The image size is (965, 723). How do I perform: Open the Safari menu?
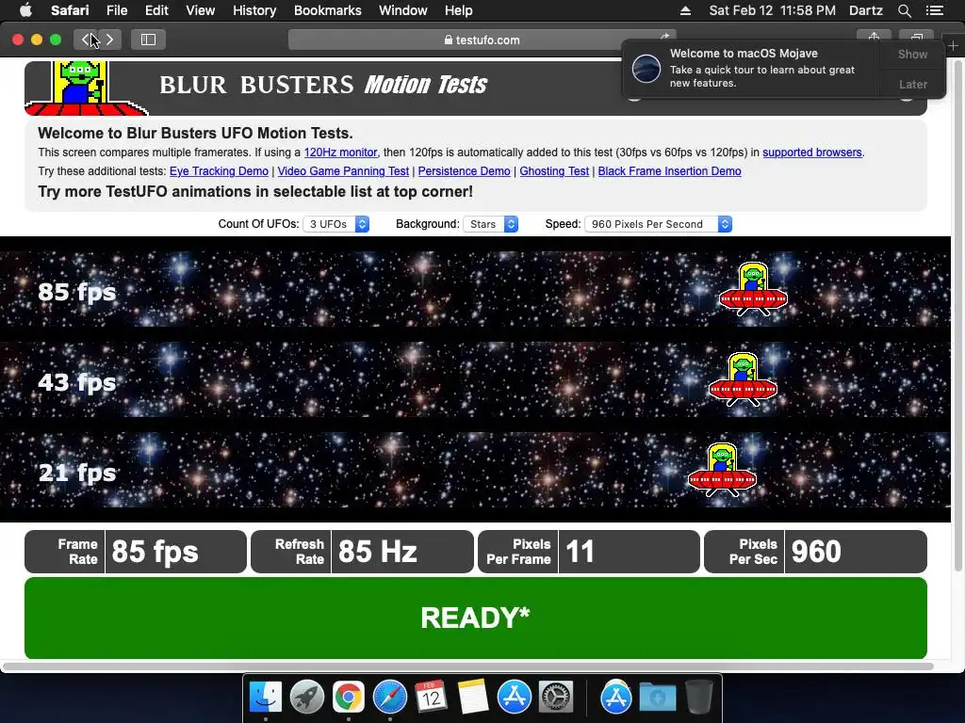pos(70,10)
